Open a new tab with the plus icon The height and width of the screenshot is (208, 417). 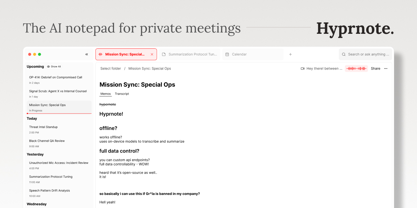pyautogui.click(x=291, y=54)
